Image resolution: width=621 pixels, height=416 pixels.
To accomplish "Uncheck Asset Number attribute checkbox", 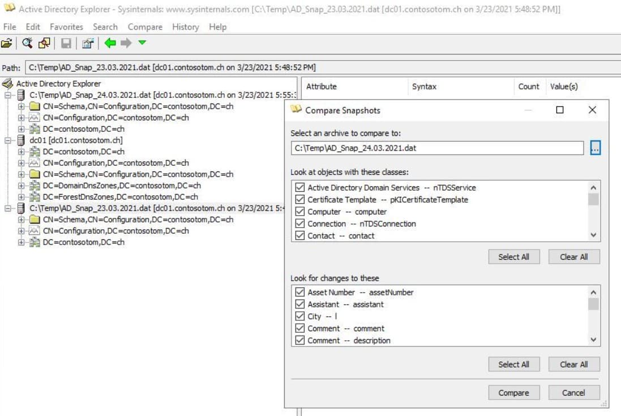I will click(x=300, y=292).
